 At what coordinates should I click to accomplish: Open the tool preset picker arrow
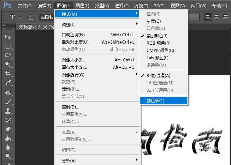pos(20,17)
